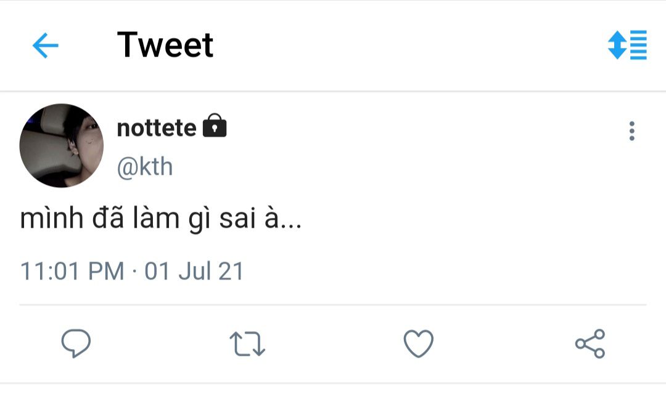Open the three-dot tweet options menu
The image size is (666, 394).
631,131
